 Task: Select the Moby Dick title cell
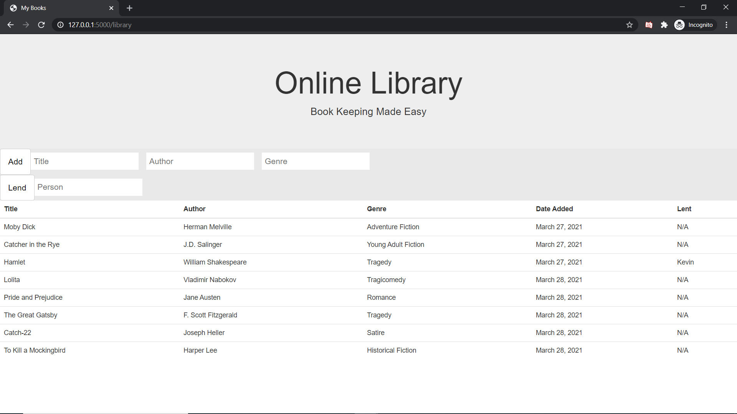(20, 227)
